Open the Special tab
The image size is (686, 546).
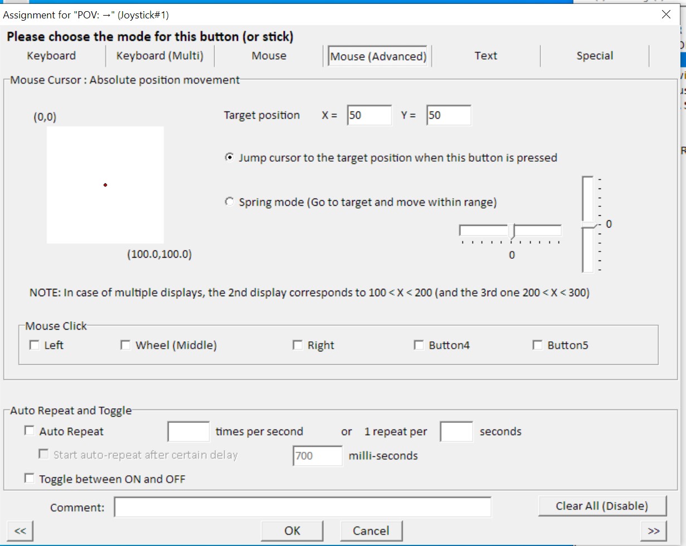point(595,56)
